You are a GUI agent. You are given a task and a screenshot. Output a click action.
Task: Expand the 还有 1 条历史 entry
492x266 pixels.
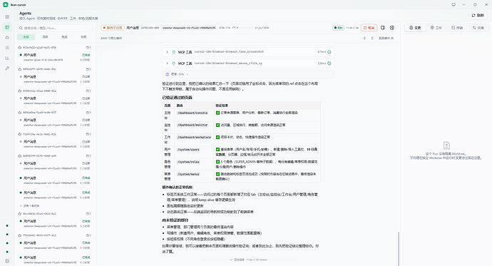pyautogui.click(x=30, y=206)
